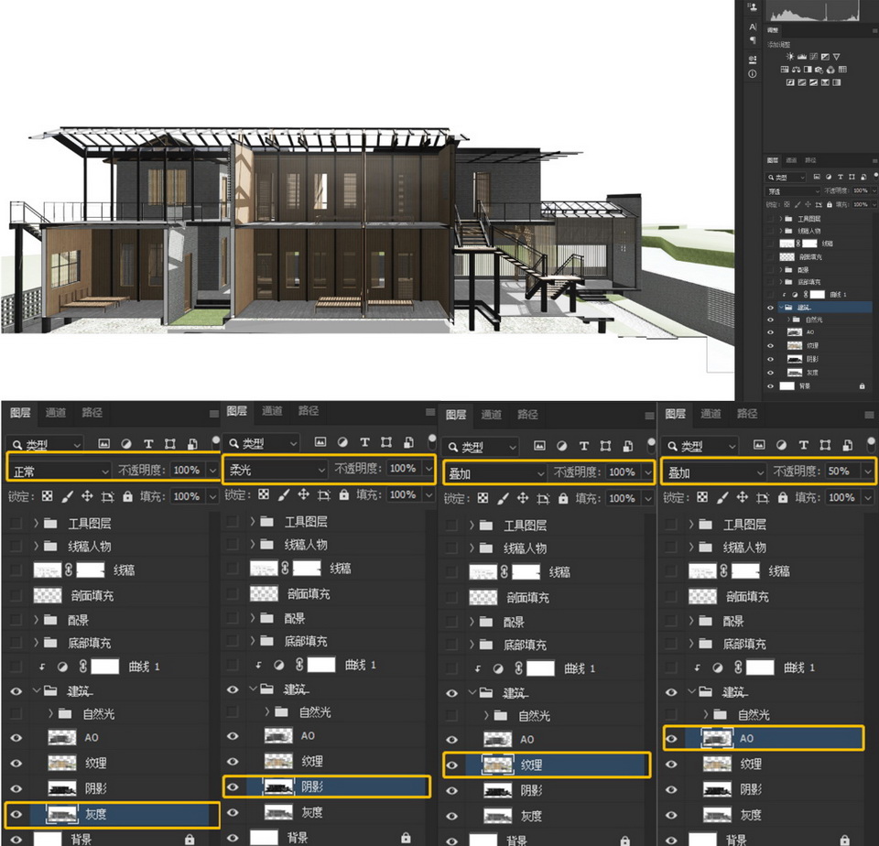Viewport: 879px width, 846px height.
Task: Select the Vibrance triangle adjustment icon
Action: 836,57
